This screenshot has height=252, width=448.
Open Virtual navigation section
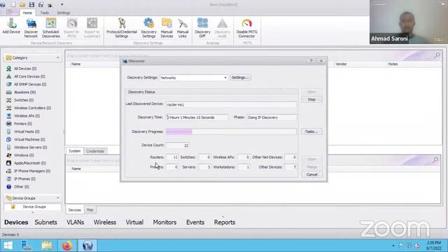coord(134,223)
